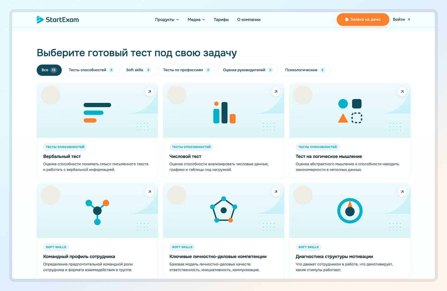Open Диагностика структуры мотивации title
447x291 pixels.
click(334, 256)
